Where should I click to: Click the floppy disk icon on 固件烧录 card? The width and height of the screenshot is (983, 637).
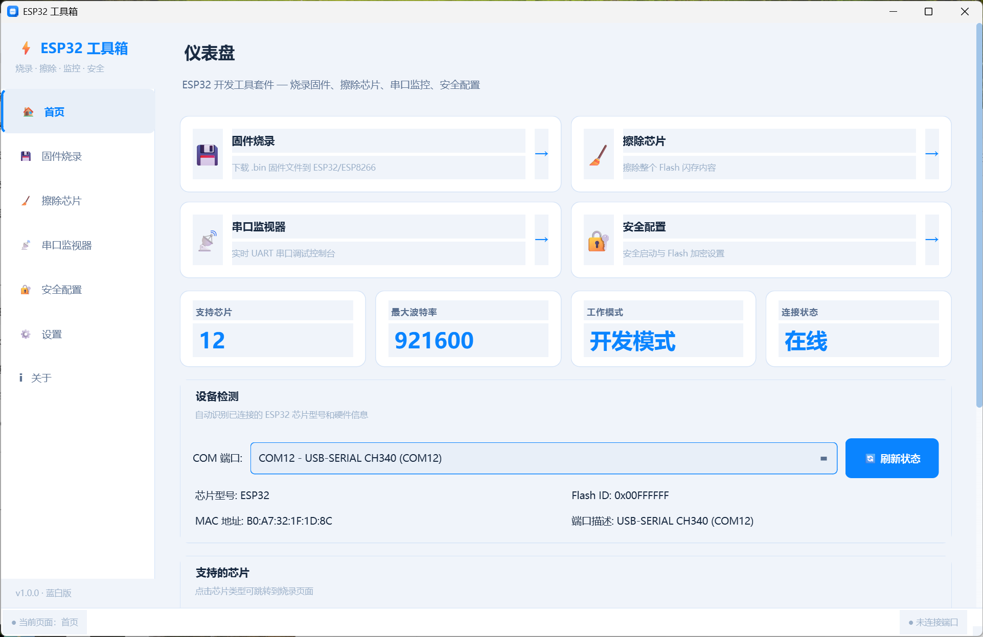[208, 155]
